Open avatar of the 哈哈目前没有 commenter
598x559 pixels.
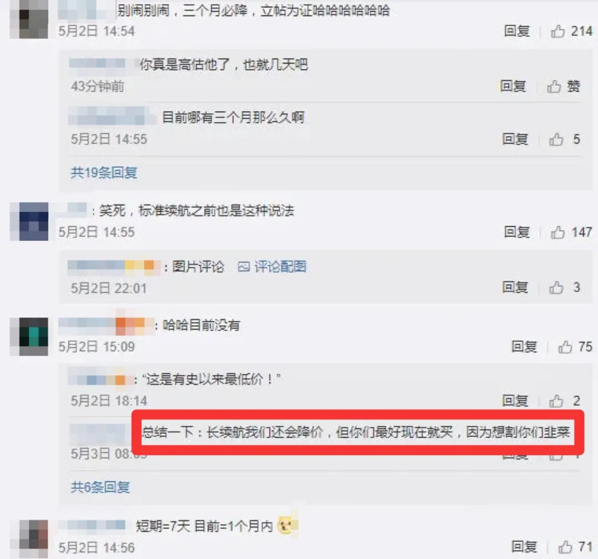pyautogui.click(x=29, y=337)
